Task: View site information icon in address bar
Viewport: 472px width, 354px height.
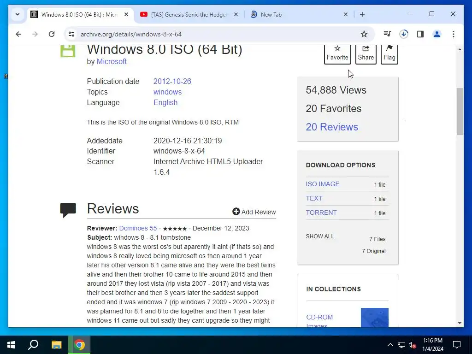Action: point(71,34)
